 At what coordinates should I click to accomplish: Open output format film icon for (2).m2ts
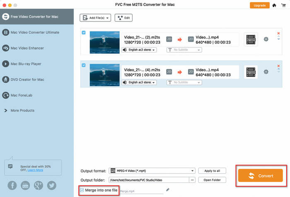coord(251,40)
